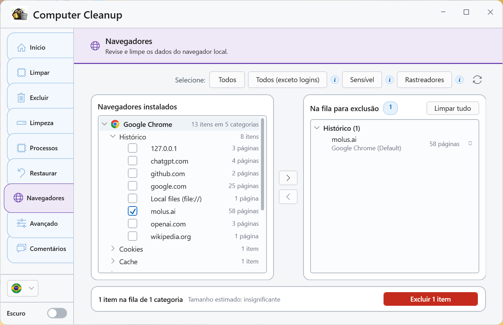
Task: Click the Computer Cleanup app logo
Action: pos(20,14)
